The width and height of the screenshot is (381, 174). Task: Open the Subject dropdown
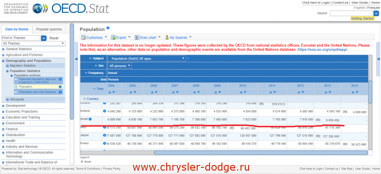point(147,59)
